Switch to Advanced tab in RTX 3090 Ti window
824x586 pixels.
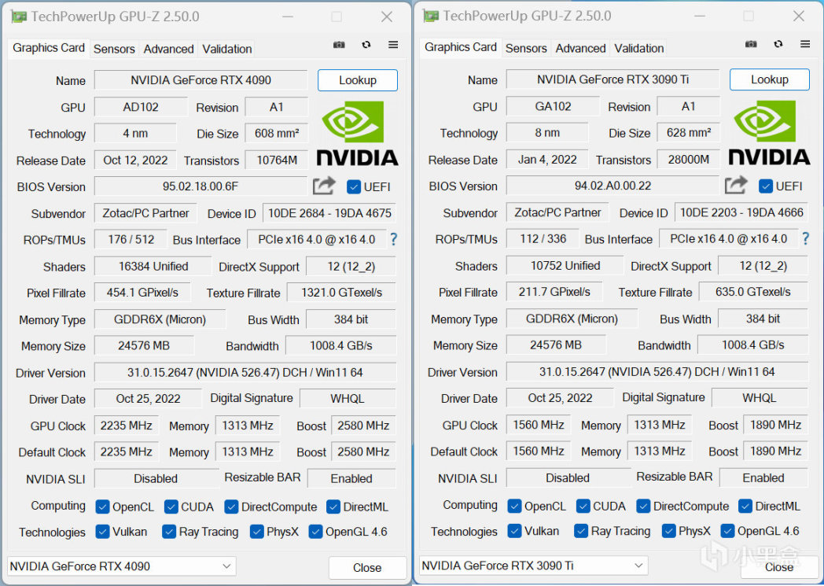[581, 48]
